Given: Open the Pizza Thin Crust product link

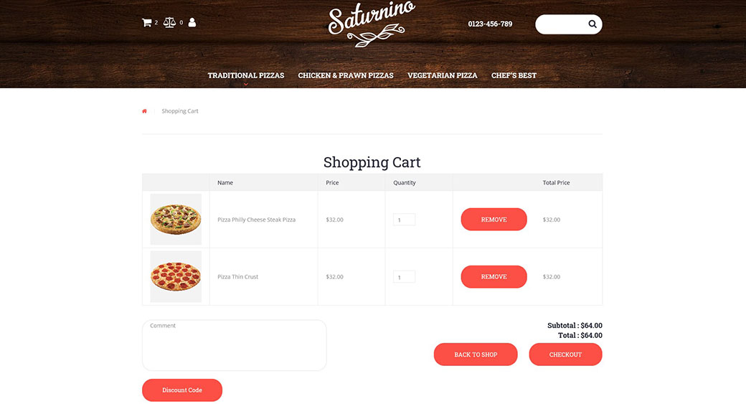Looking at the screenshot, I should [238, 277].
